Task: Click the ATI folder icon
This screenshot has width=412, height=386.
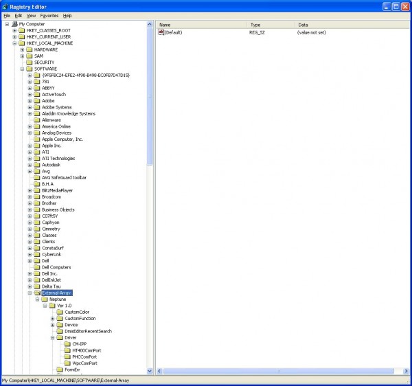Action: point(37,152)
